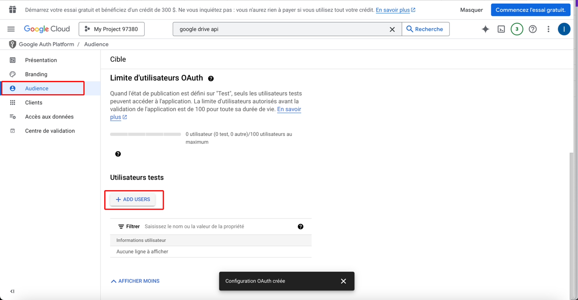578x300 pixels.
Task: Open the My Project 97380 selector
Action: 112,29
